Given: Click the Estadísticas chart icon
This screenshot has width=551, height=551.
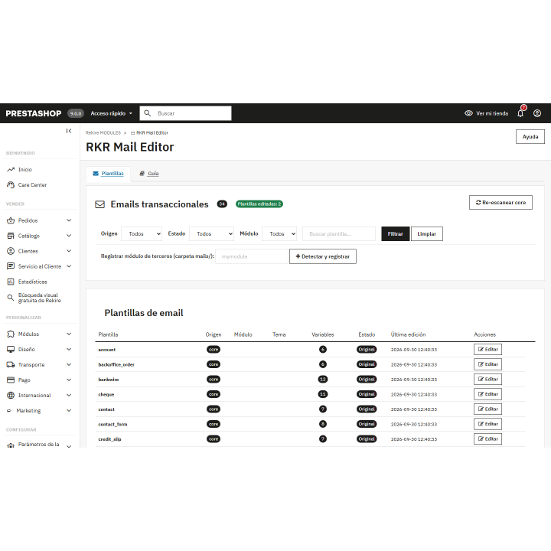Looking at the screenshot, I should [11, 282].
